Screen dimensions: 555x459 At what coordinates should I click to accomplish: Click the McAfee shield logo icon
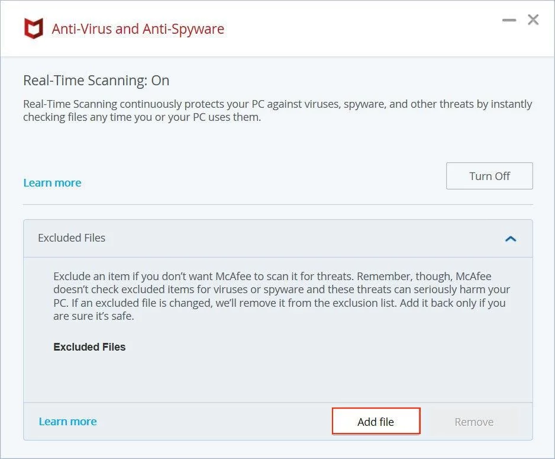click(x=34, y=28)
